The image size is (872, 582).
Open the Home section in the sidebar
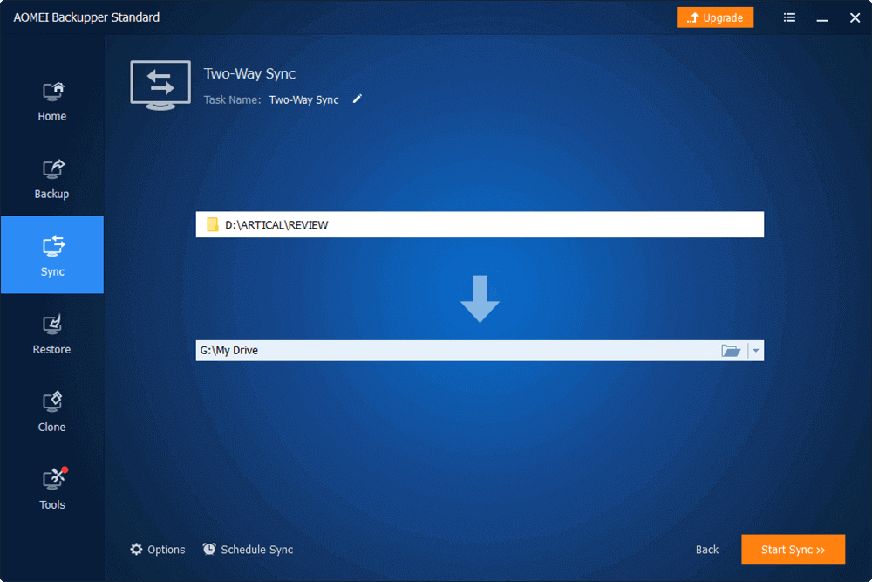51,101
